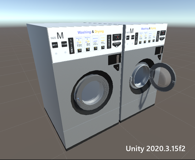Click the black coin slot box on right machine
The image size is (195, 160).
pyautogui.click(x=159, y=50)
